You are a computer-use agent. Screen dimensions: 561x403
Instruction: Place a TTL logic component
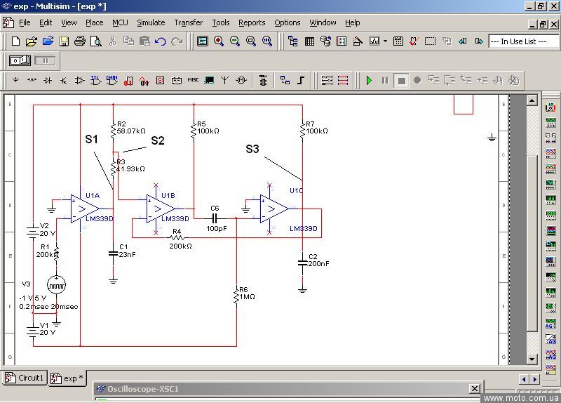95,80
